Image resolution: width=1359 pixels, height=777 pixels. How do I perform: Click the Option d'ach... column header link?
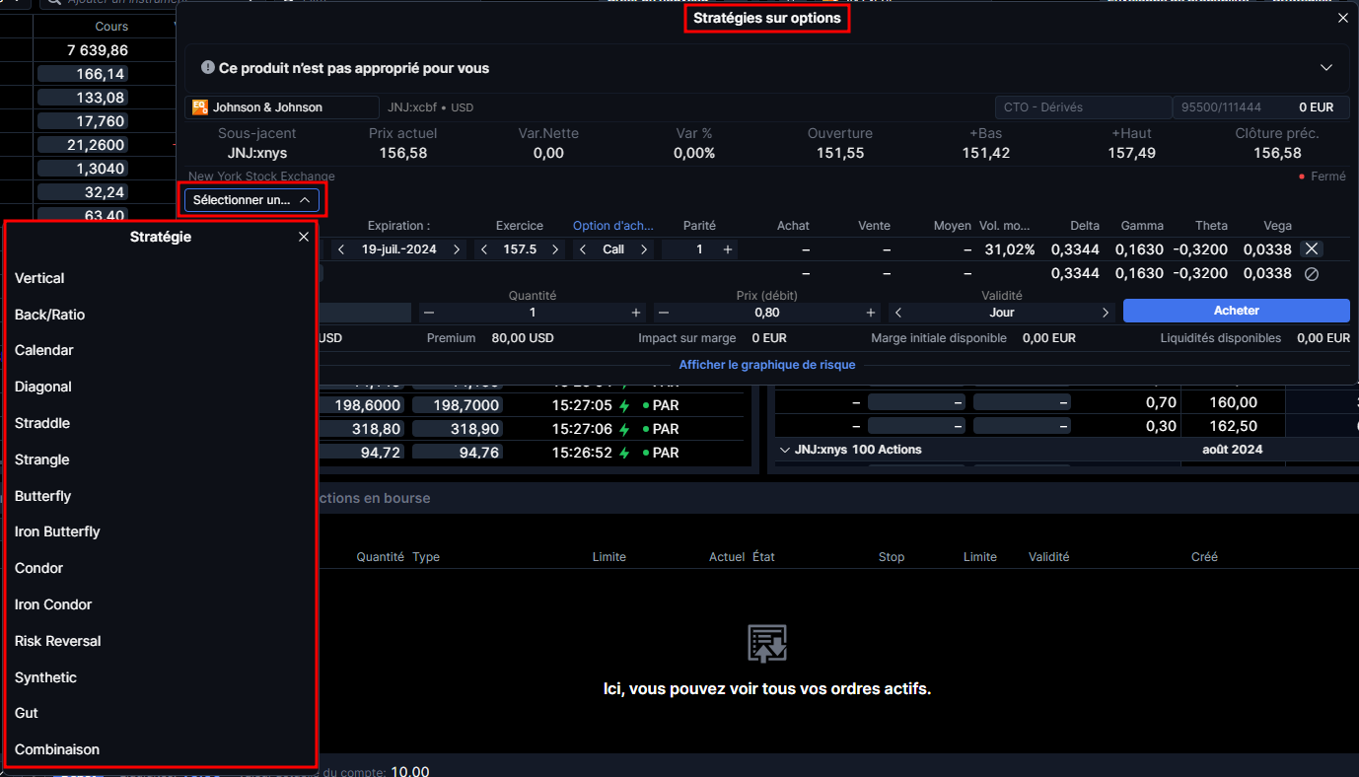point(613,226)
